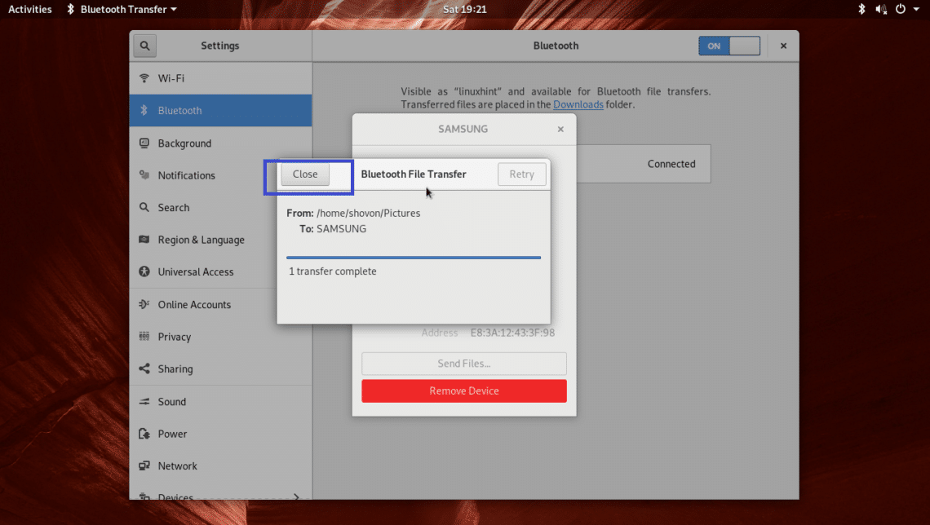
Task: Select Online Accounts label in sidebar
Action: [194, 305]
